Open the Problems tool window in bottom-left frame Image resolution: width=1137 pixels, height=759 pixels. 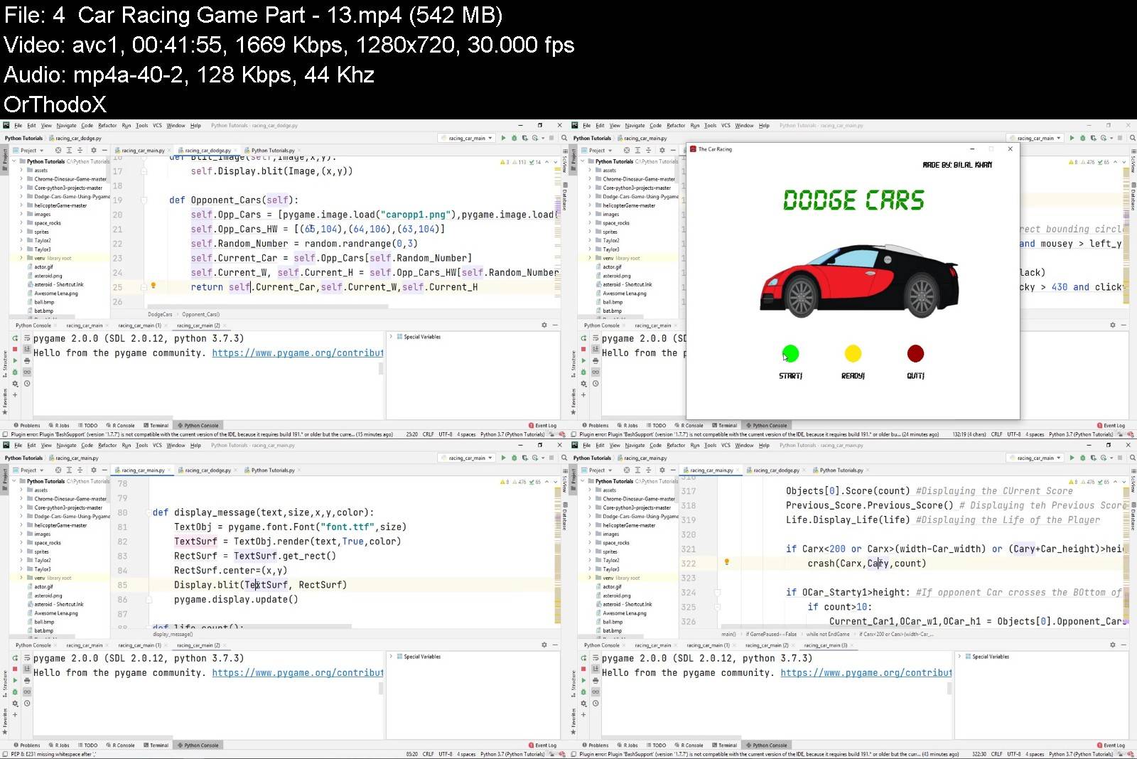[x=27, y=745]
